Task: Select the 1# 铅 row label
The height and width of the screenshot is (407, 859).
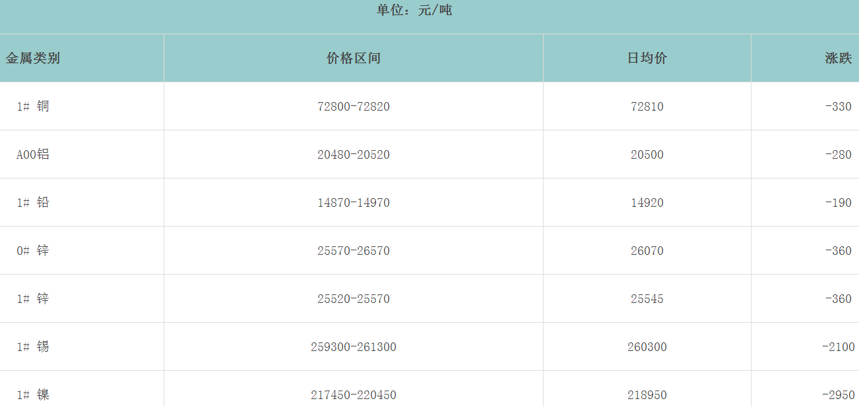Action: click(33, 202)
